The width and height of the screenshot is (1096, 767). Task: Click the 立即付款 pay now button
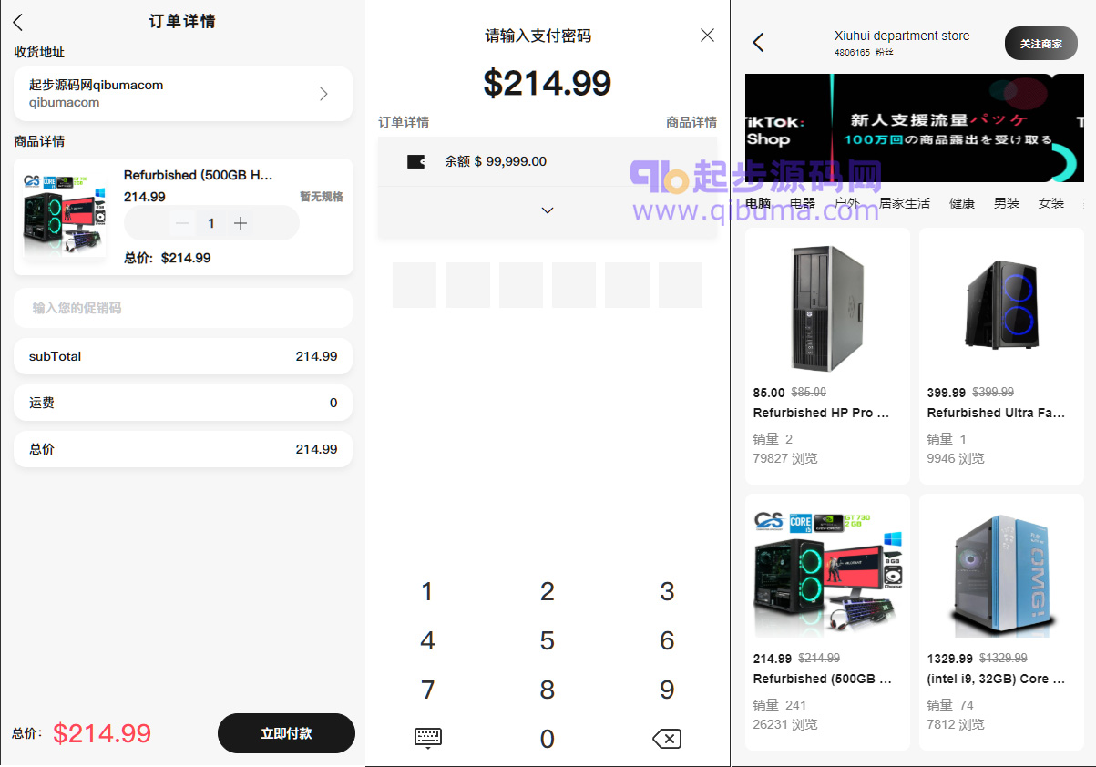coord(286,733)
